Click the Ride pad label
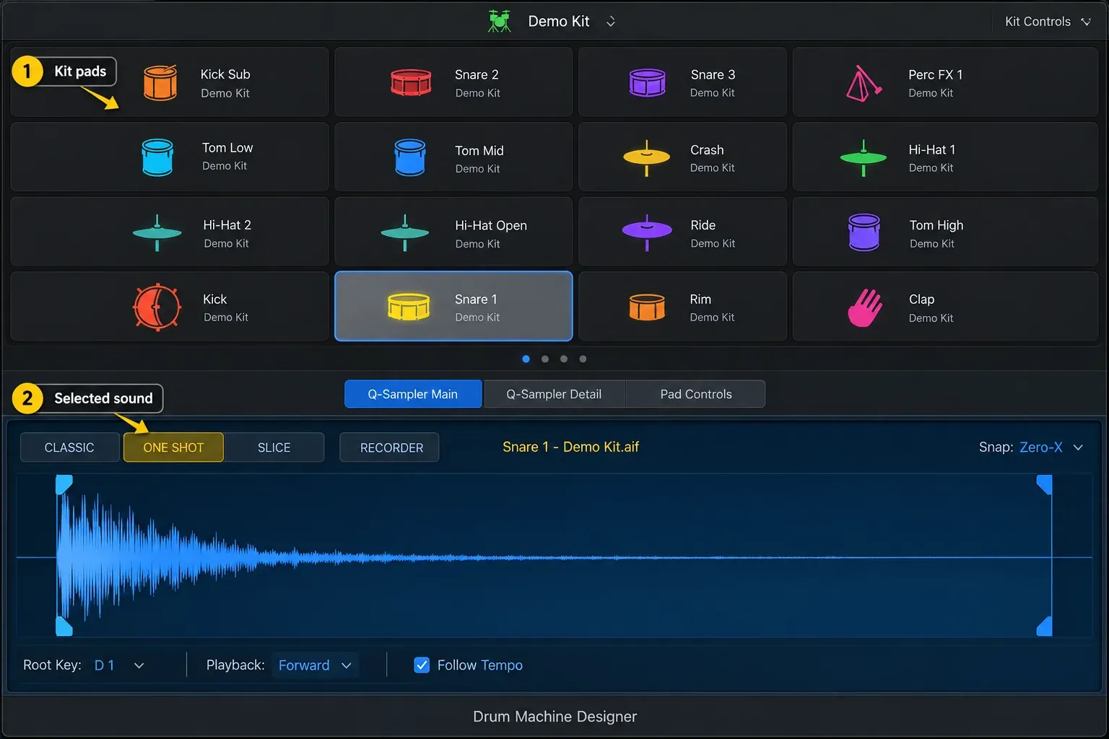Image resolution: width=1109 pixels, height=739 pixels. (703, 225)
